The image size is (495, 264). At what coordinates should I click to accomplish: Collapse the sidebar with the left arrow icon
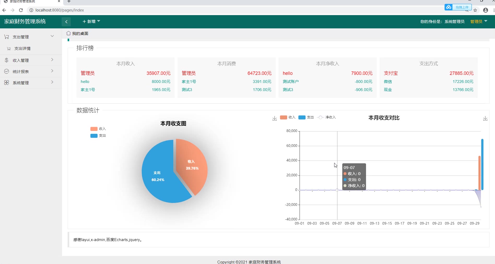tap(66, 22)
